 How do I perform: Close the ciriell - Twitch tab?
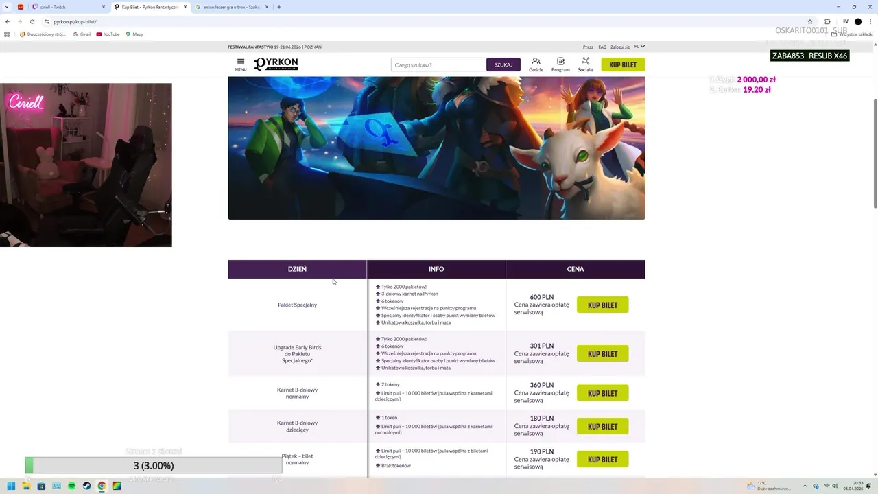pos(104,7)
